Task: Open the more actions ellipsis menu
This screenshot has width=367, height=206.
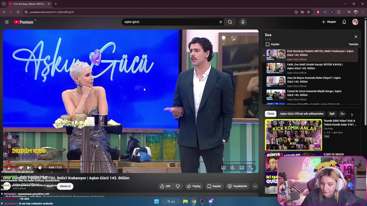Action: click(x=255, y=186)
